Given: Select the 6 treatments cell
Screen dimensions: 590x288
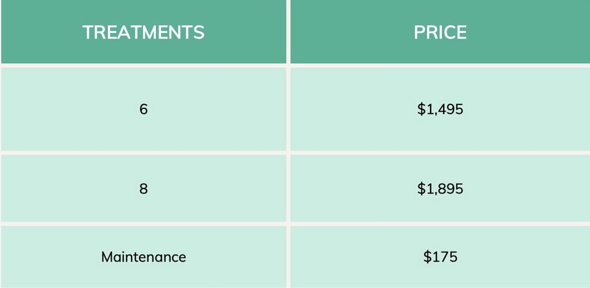Looking at the screenshot, I should [144, 109].
